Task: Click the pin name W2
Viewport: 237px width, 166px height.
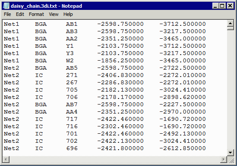Action: tap(70, 61)
